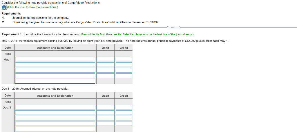Viewport: 297px width, 134px height.
Task: Choose explanation line in Dec. 31 table
Action: pos(55,129)
